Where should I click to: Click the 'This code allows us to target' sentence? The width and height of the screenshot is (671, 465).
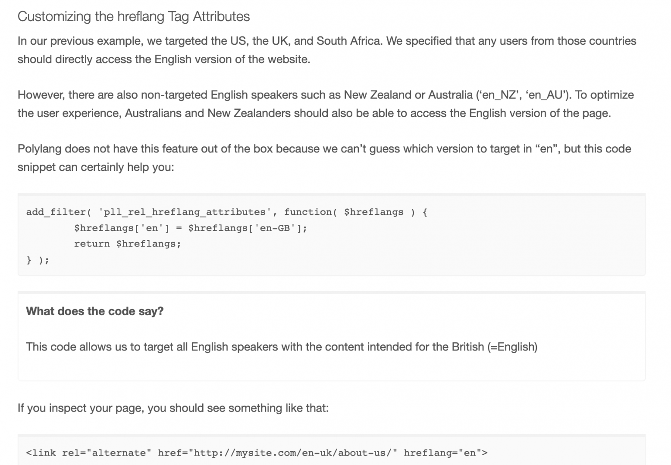pyautogui.click(x=282, y=347)
